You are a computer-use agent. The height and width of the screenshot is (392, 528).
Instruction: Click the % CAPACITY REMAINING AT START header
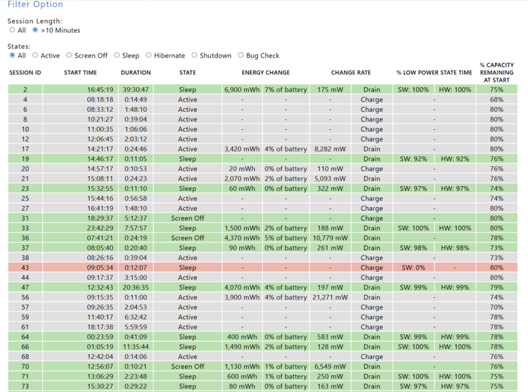coord(496,73)
